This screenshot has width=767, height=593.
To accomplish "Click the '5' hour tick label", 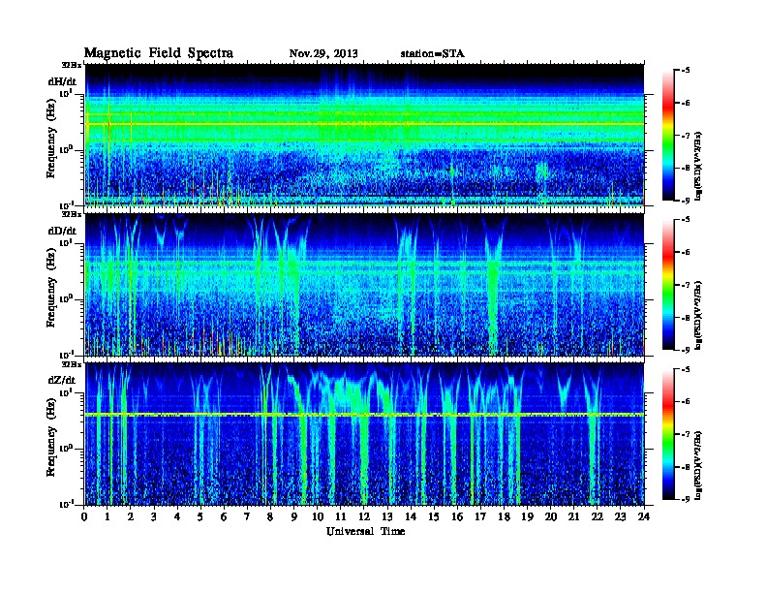I will (x=200, y=516).
